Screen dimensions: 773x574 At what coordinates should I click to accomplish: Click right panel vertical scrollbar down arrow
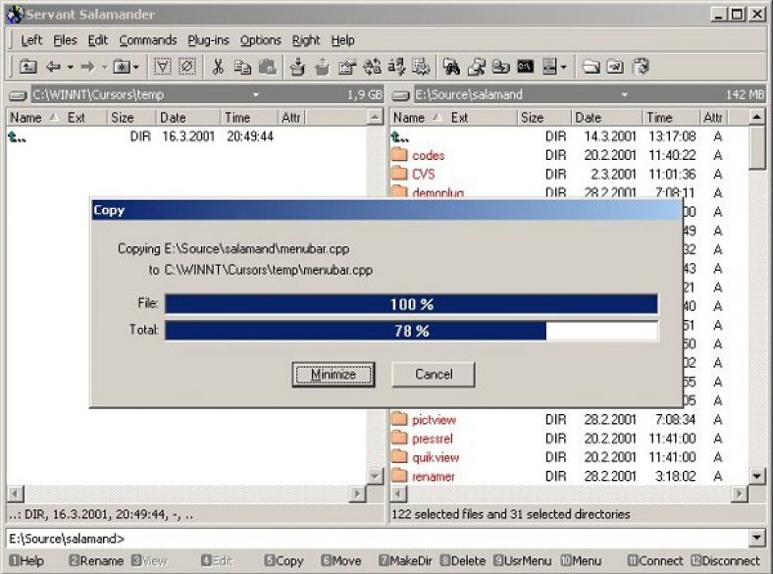pos(756,476)
